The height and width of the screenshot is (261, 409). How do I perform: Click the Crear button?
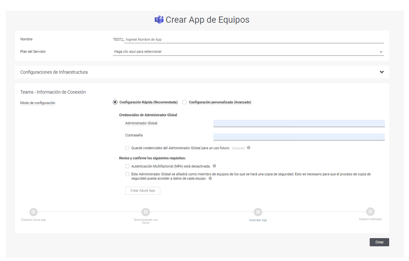coord(379,242)
